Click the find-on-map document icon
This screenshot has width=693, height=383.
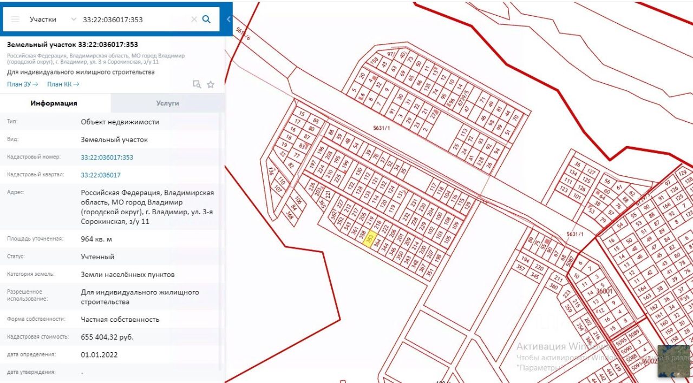click(x=197, y=84)
